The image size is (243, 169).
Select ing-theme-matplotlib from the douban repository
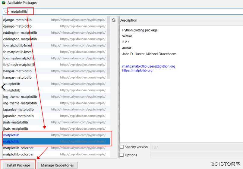56,103
